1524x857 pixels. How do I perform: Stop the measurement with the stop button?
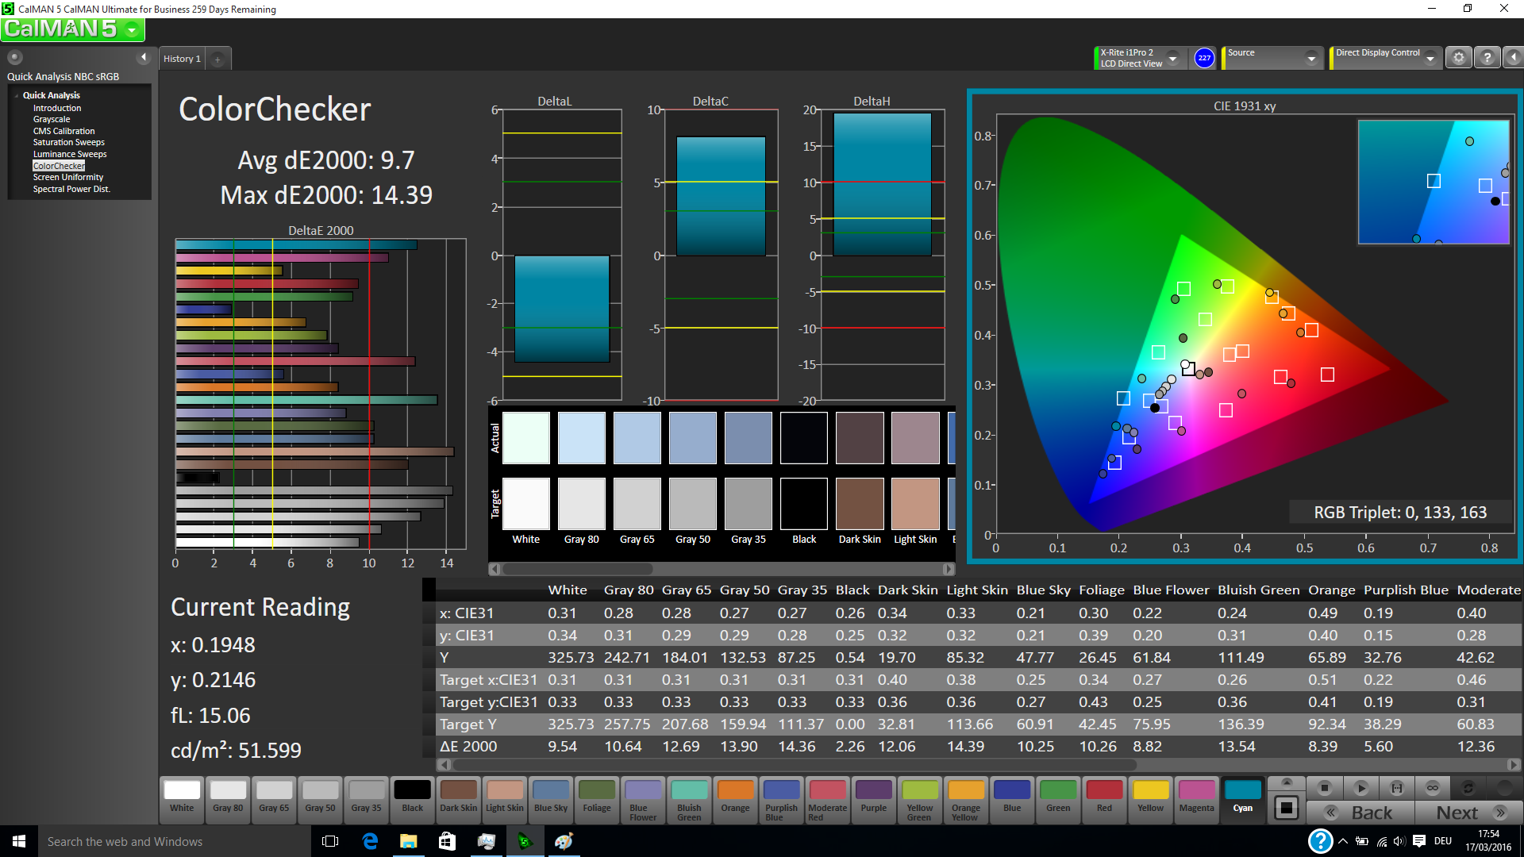pos(1324,788)
